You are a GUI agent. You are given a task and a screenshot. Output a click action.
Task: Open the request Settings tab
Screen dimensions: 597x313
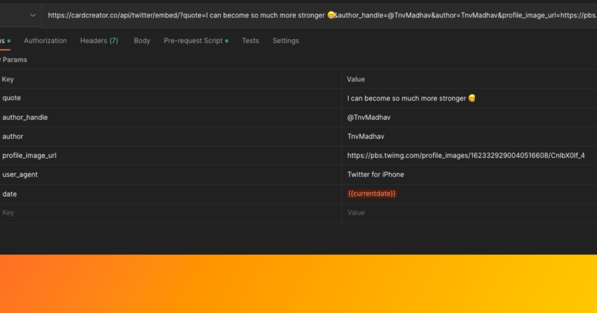tap(286, 41)
